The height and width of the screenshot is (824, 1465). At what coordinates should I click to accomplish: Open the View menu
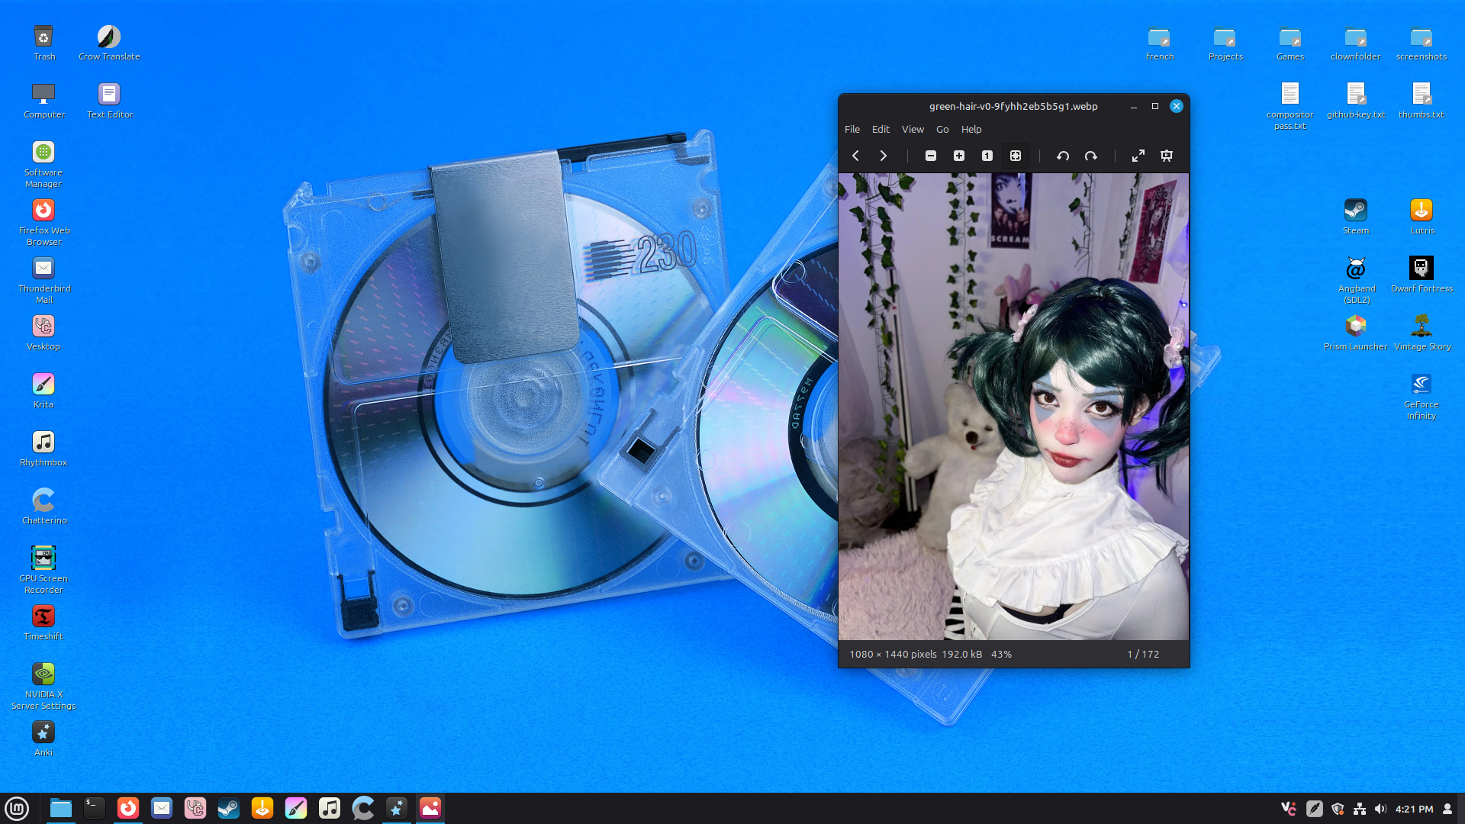(x=913, y=129)
